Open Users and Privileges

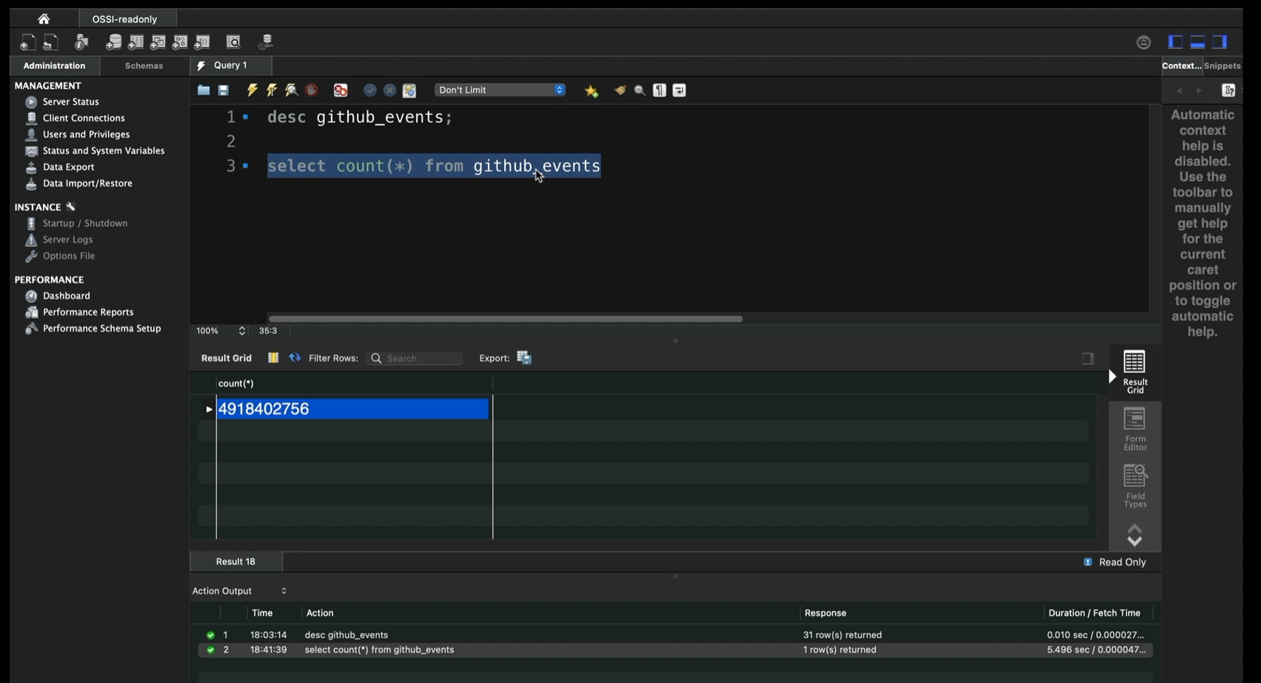point(86,134)
